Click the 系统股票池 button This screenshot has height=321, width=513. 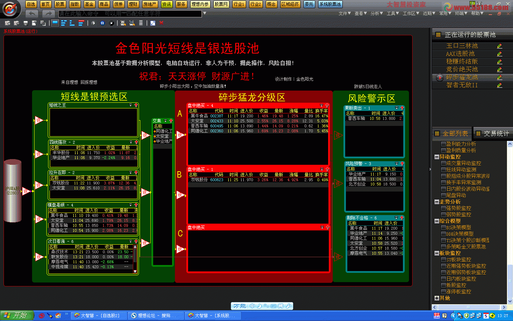(330, 4)
